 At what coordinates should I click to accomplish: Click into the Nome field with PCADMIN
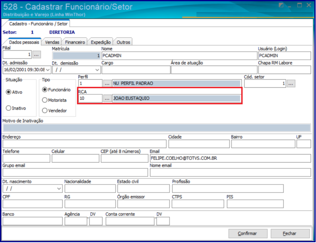(179, 56)
